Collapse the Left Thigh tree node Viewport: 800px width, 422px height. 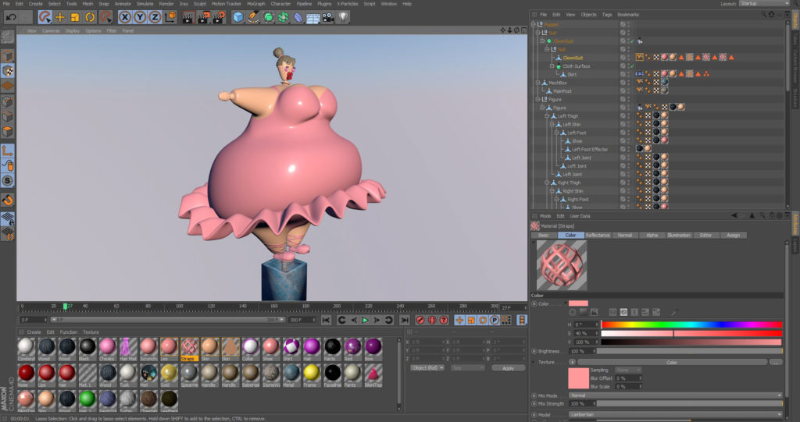click(x=547, y=116)
